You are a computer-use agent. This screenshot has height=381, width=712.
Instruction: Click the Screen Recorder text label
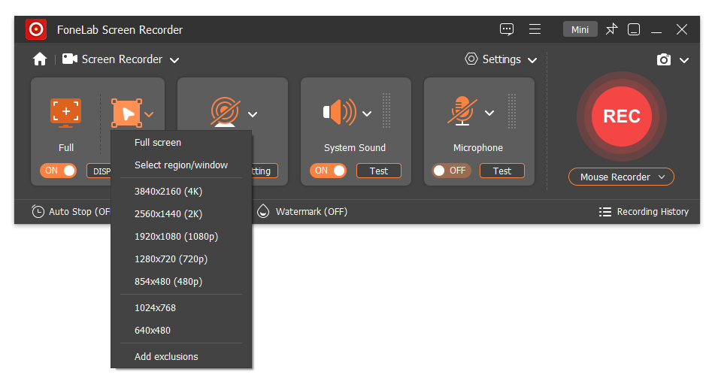pos(122,59)
